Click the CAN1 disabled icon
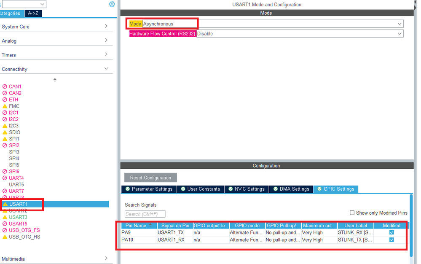Screen dimensions: 421x264 (x=5, y=86)
